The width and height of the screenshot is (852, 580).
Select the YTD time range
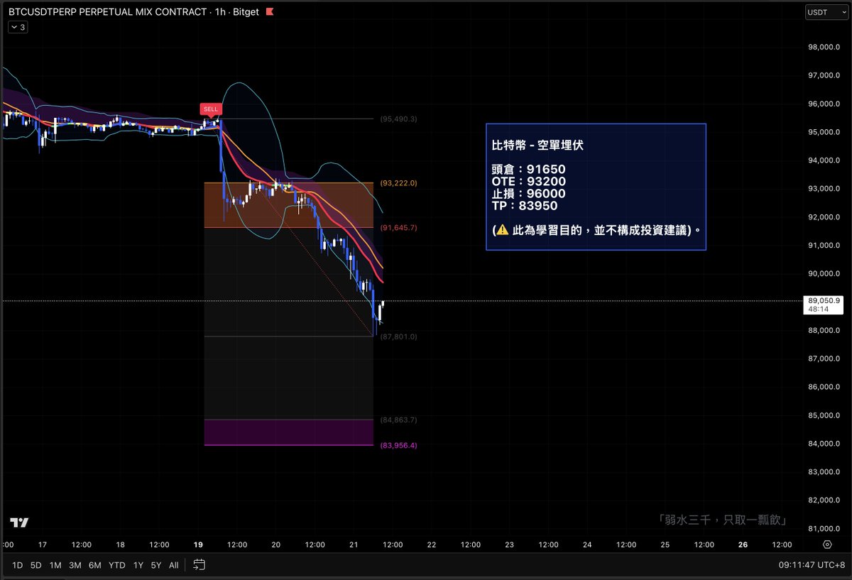pyautogui.click(x=116, y=565)
